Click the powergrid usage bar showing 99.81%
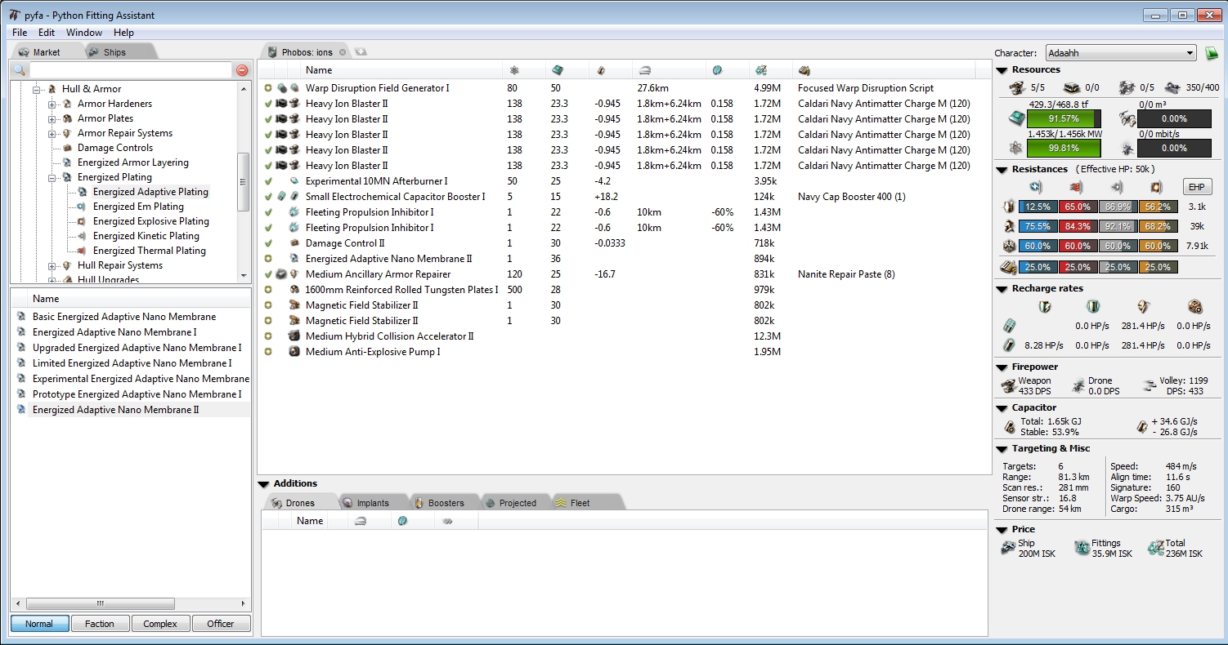 [x=1065, y=149]
